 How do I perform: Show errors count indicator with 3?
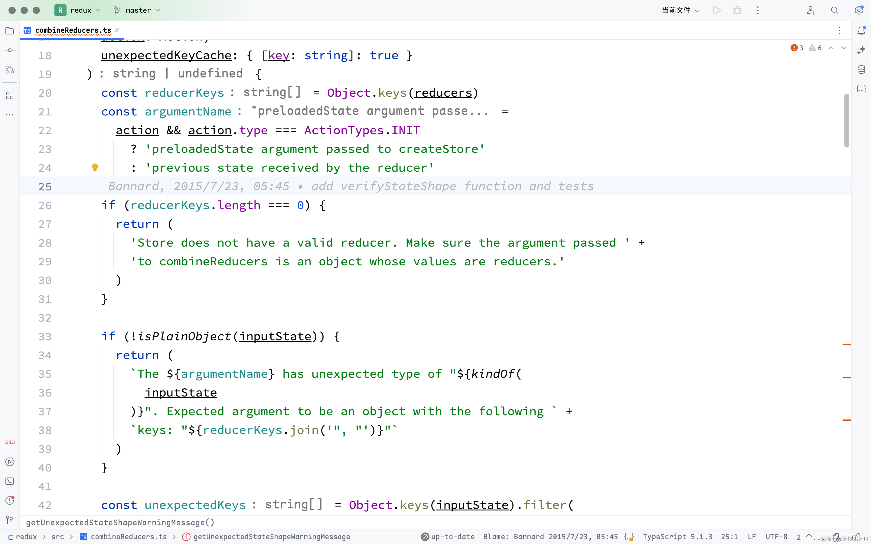click(x=797, y=48)
